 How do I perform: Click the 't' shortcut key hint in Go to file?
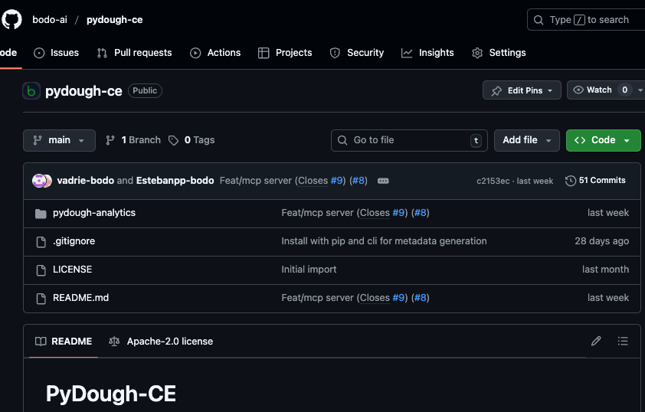tap(476, 141)
